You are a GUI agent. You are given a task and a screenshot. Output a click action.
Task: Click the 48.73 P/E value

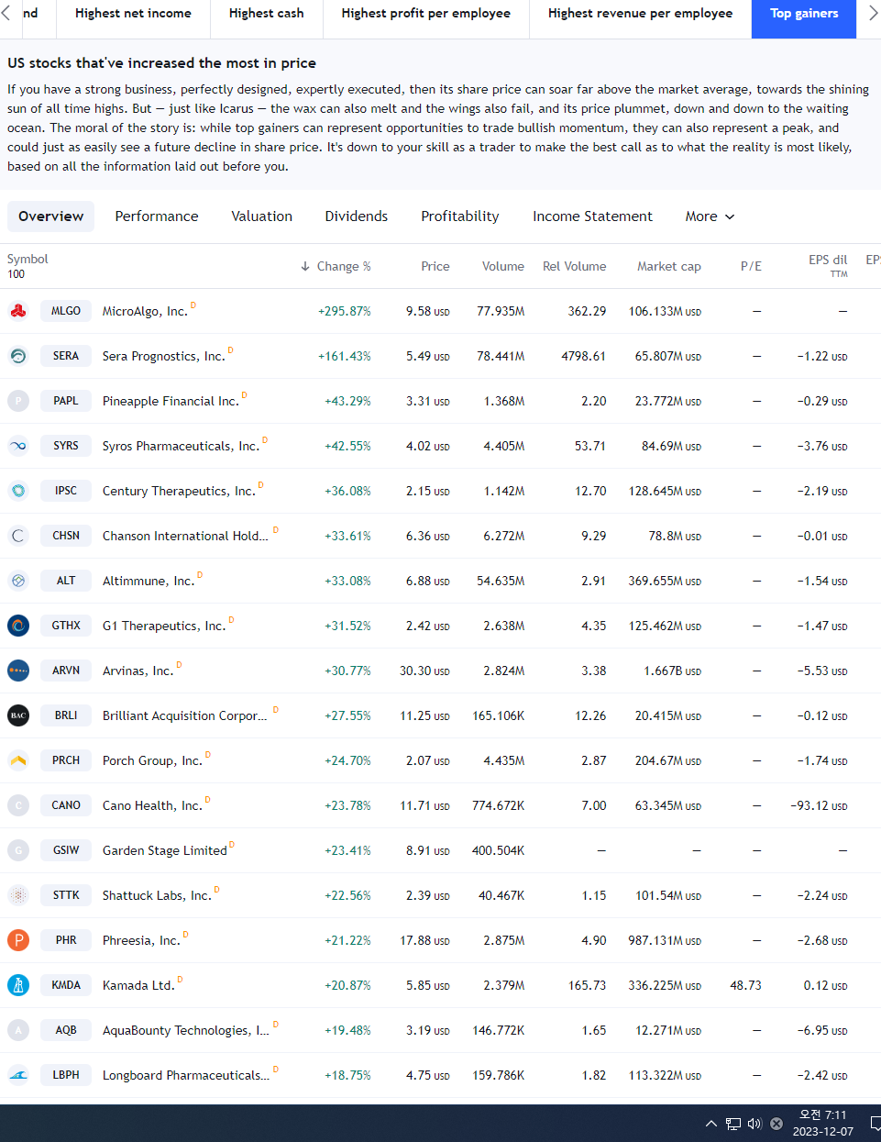tap(745, 986)
